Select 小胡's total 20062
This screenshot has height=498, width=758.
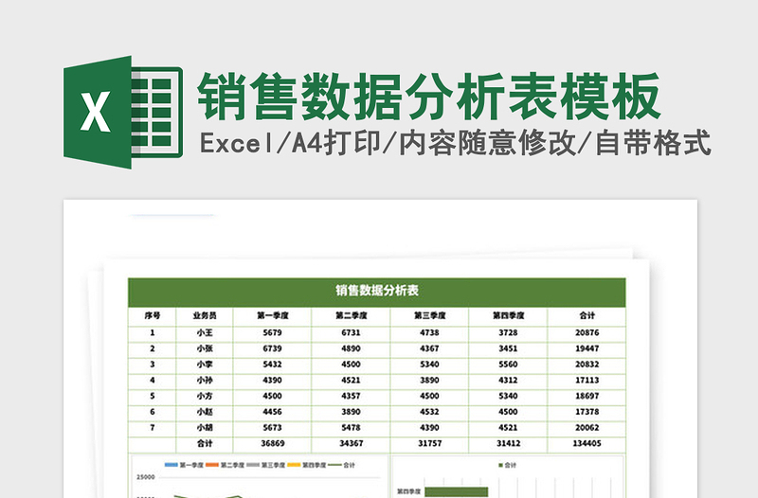(x=587, y=428)
